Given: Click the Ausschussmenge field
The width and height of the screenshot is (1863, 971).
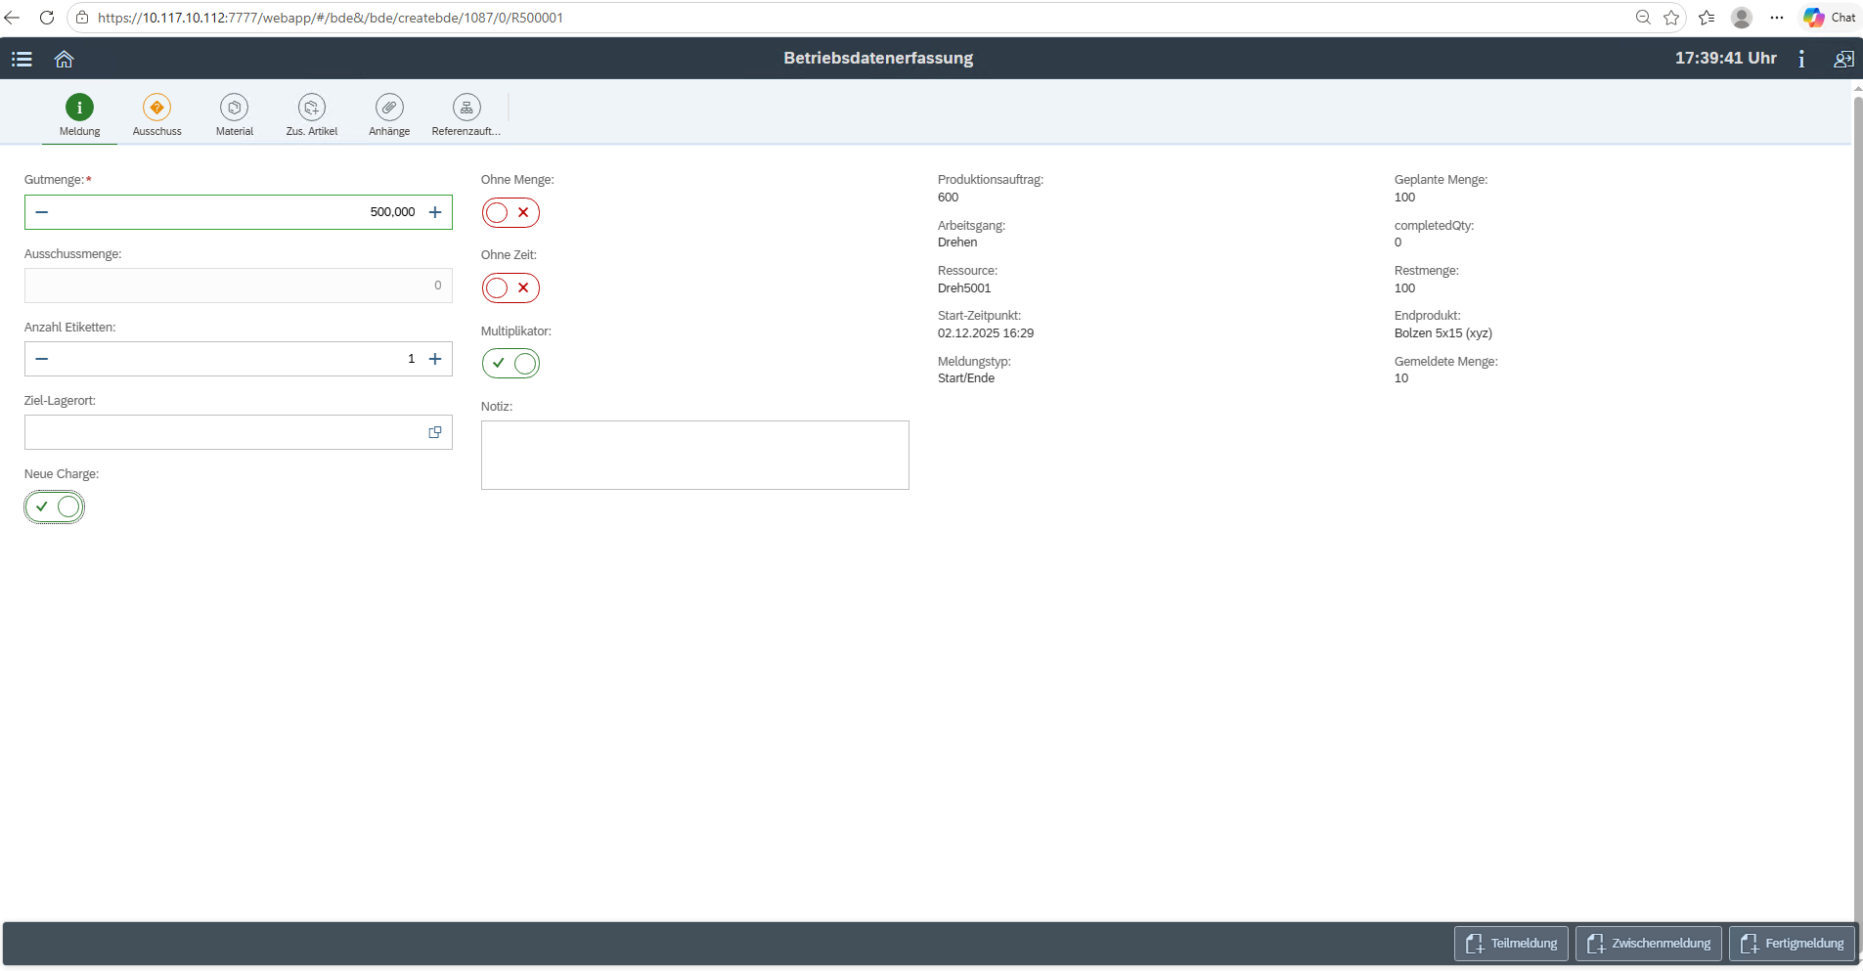Looking at the screenshot, I should pos(239,286).
